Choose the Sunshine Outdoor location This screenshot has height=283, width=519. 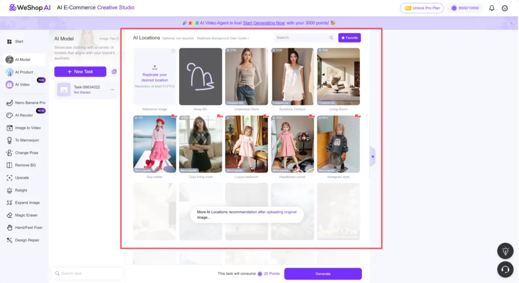(x=292, y=77)
